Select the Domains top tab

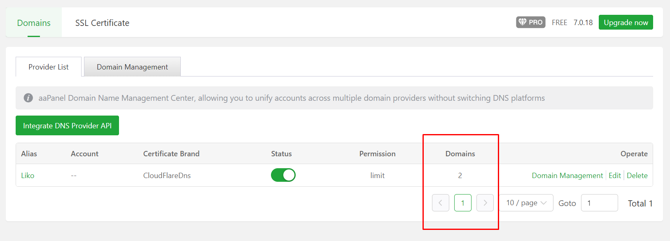pos(34,23)
